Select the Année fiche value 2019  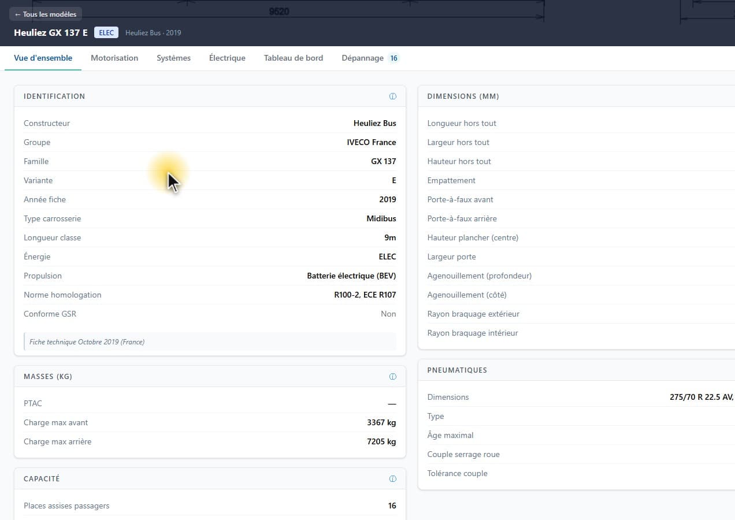click(x=388, y=199)
